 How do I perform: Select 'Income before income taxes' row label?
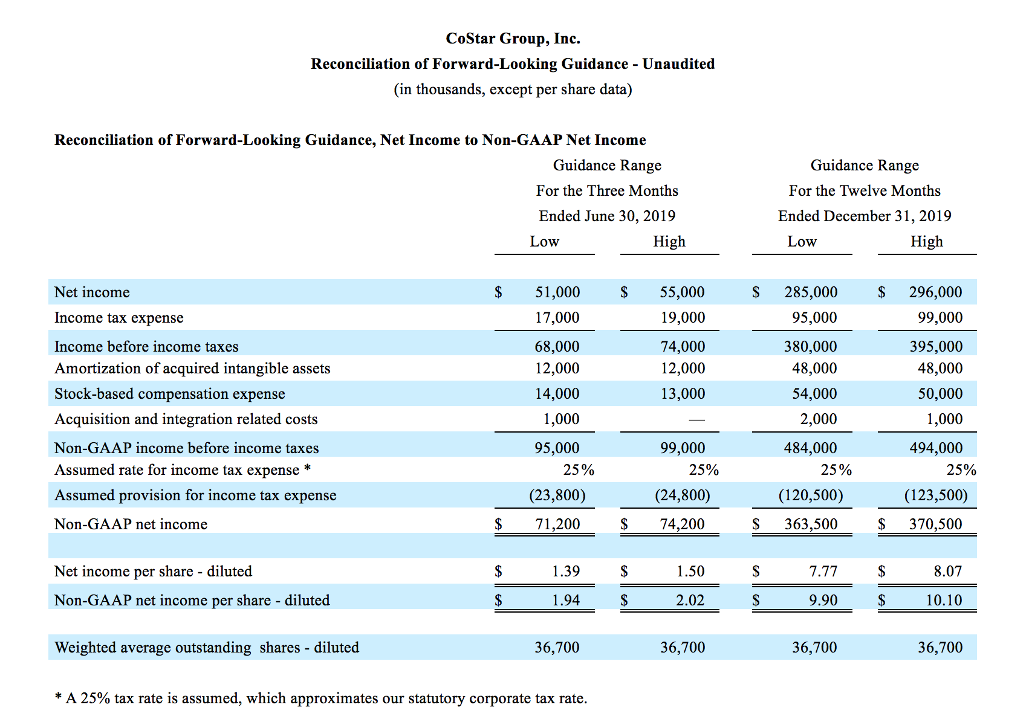146,347
